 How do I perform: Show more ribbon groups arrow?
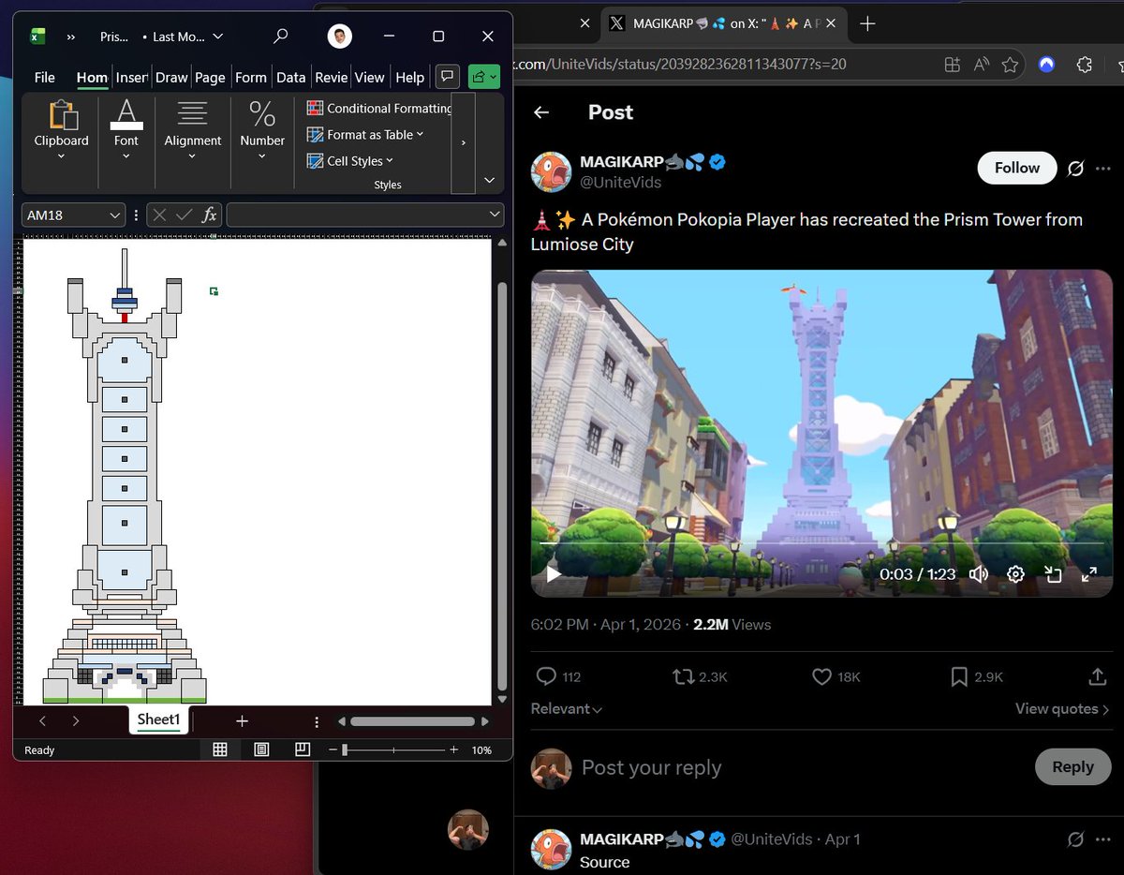464,142
